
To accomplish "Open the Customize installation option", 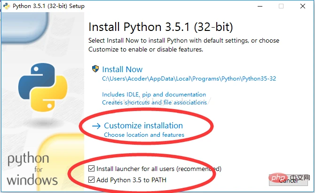I will click(x=143, y=126).
